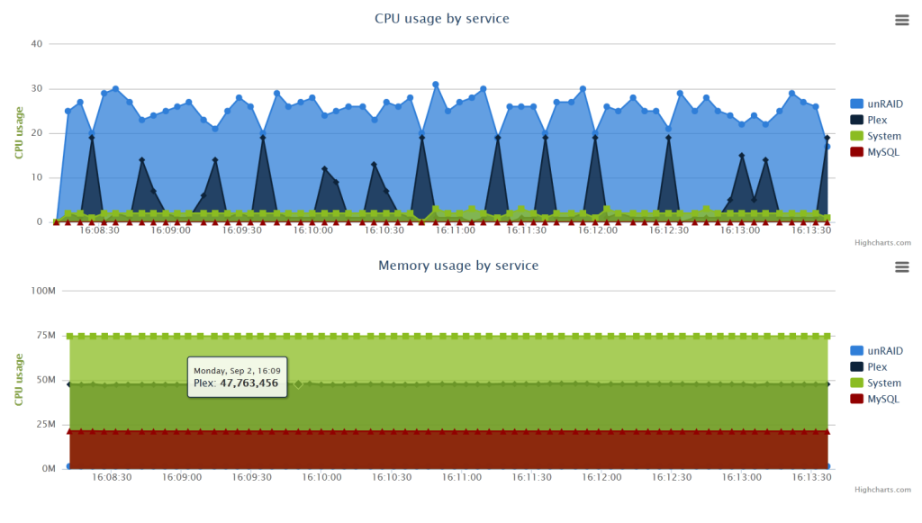The image size is (922, 523).
Task: Toggle unRAID series in Memory chart legend
Action: coord(884,351)
